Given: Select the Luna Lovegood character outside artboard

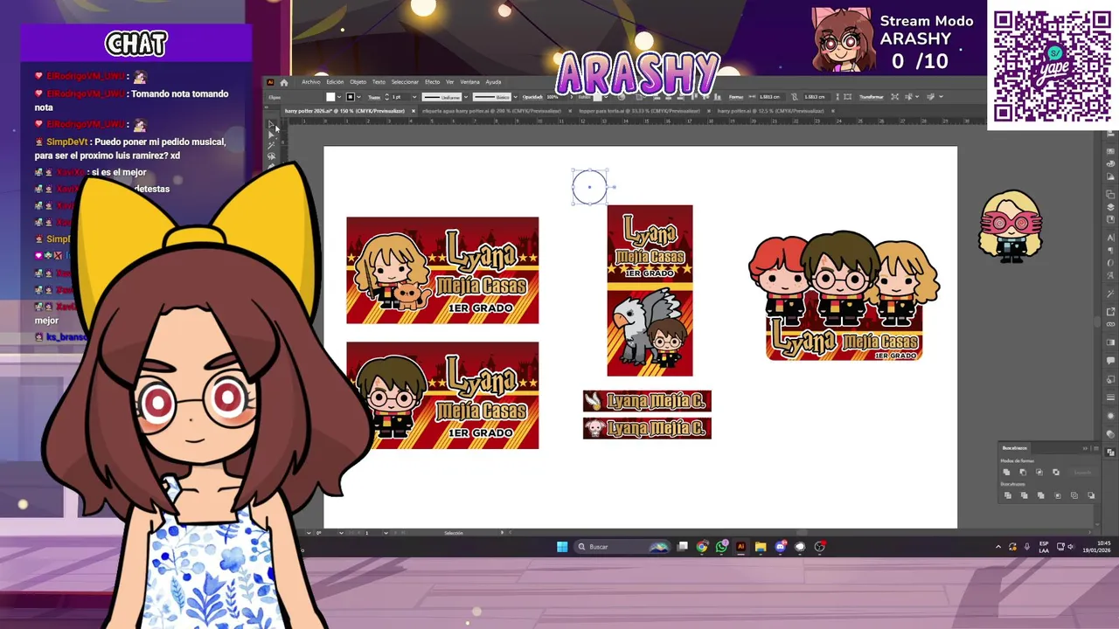Looking at the screenshot, I should point(1011,227).
